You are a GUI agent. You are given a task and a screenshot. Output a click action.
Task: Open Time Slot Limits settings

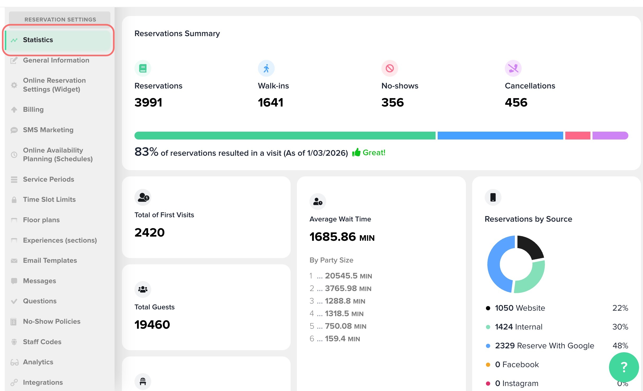point(49,199)
